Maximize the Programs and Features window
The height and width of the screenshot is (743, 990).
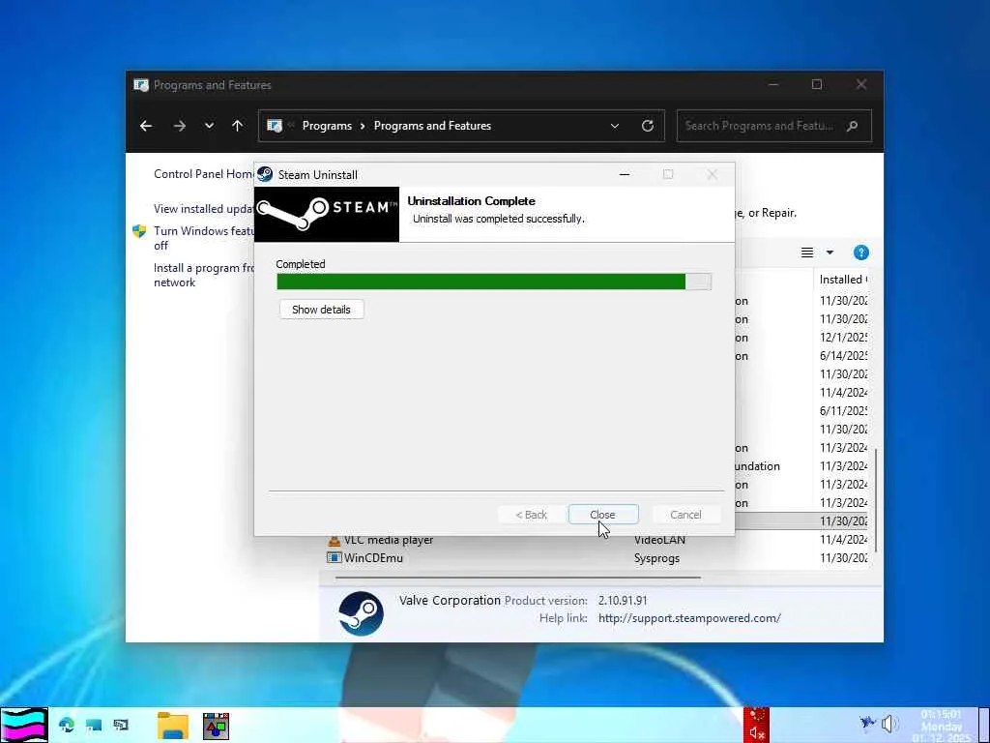coord(817,85)
